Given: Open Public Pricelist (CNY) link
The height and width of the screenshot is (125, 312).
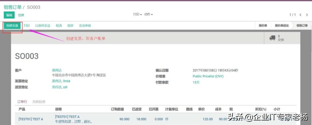Looking at the screenshot, I should click(208, 76).
